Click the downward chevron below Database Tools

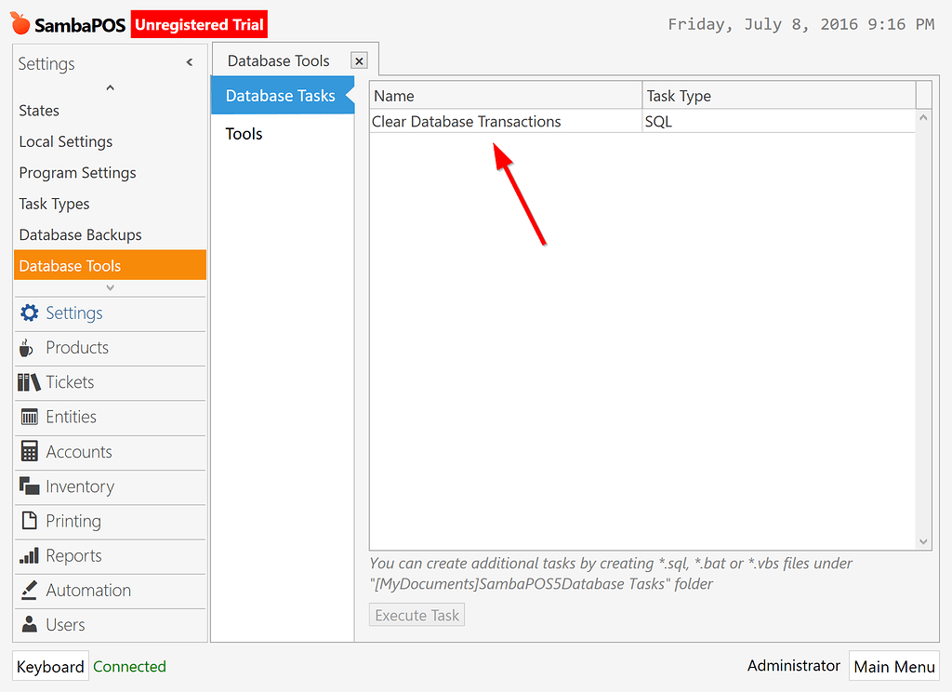point(109,287)
